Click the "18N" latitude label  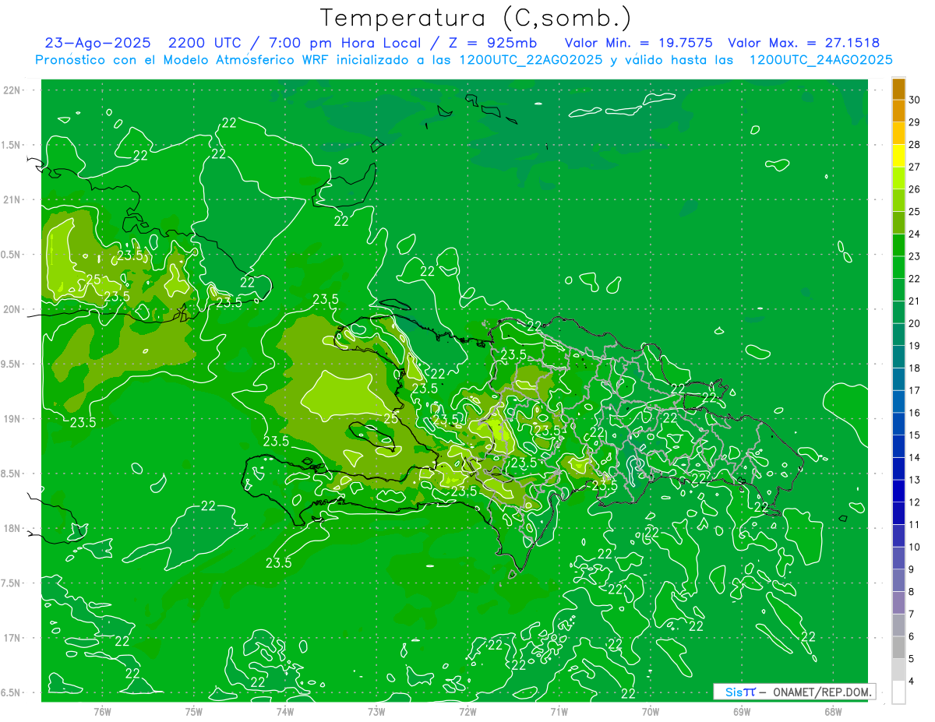tap(11, 529)
